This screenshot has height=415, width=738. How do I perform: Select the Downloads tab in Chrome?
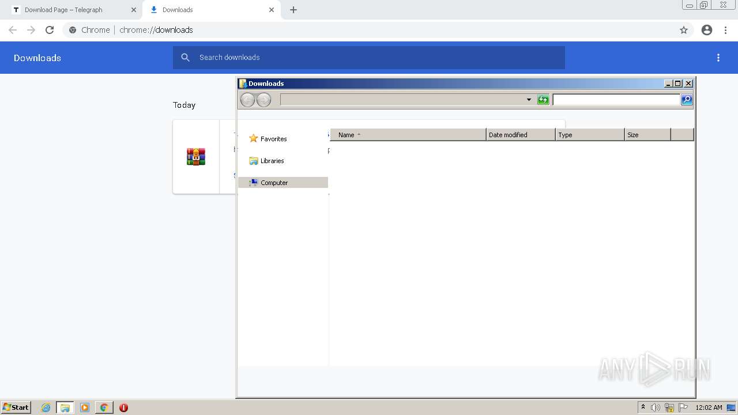pyautogui.click(x=212, y=10)
